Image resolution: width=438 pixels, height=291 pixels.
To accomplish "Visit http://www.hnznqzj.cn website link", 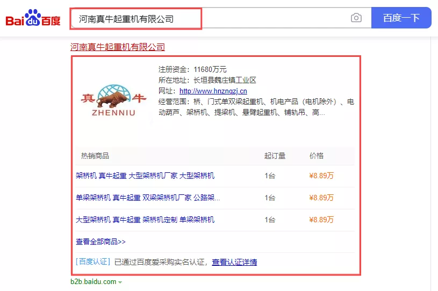I will tap(213, 91).
